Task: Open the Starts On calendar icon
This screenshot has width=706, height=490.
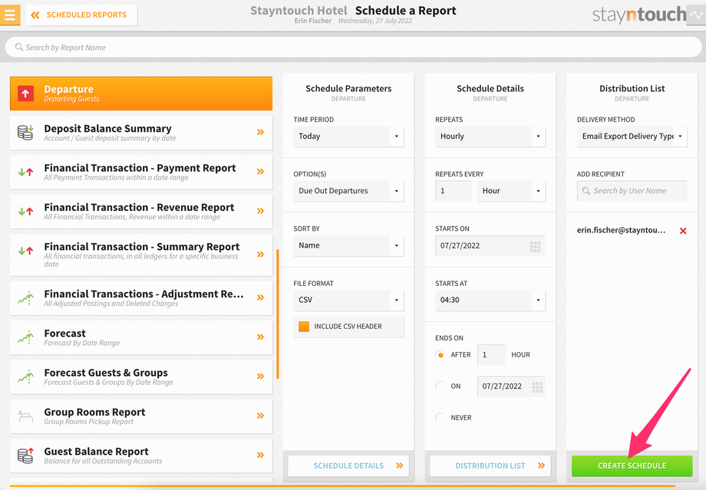Action: [536, 247]
